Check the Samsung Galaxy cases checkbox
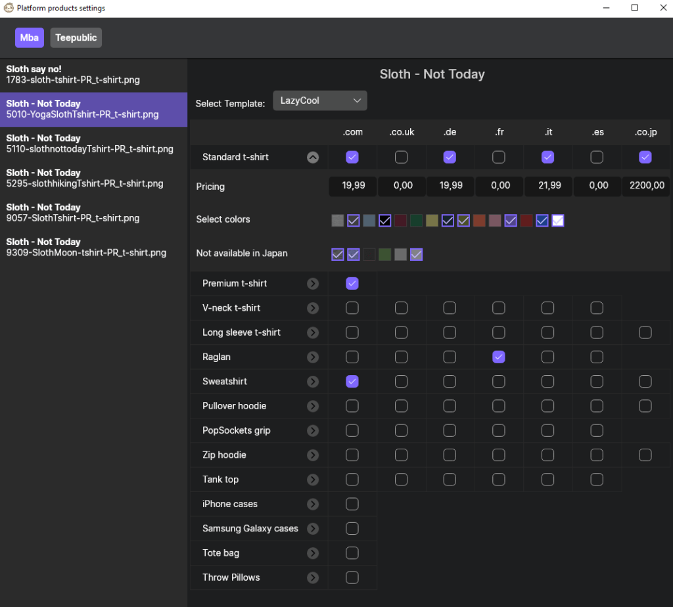Screen dimensions: 673x607 [x=352, y=528]
